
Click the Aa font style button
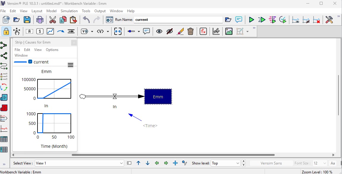click(332, 163)
